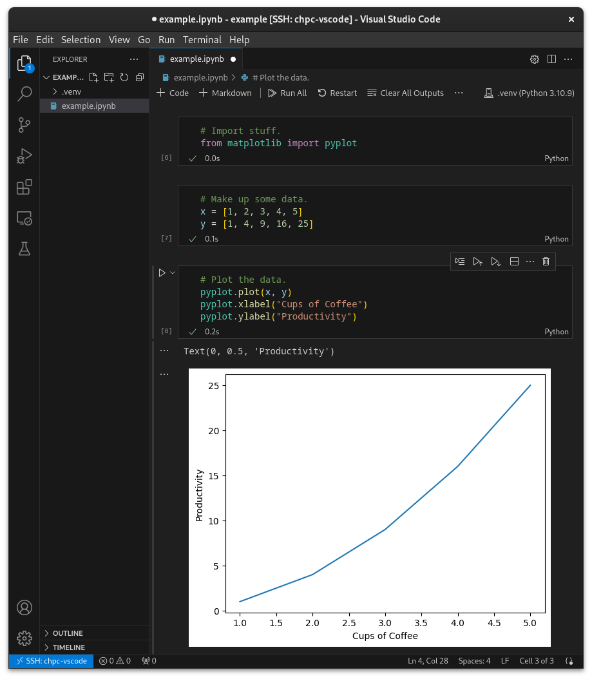Viewport: 592px width, 679px height.
Task: Run the third notebook cell
Action: pyautogui.click(x=162, y=272)
